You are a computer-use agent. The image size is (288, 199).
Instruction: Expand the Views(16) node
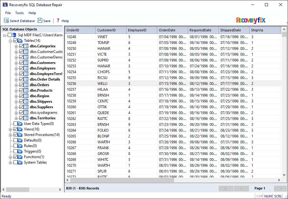(x=10, y=129)
